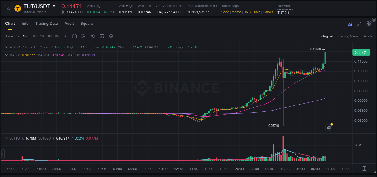Click the candlestick compare icon
This screenshot has width=377, height=177.
(93, 36)
